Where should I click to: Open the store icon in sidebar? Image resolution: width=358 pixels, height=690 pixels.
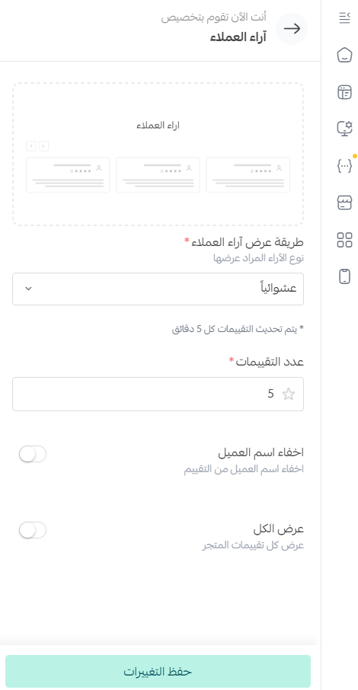344,203
